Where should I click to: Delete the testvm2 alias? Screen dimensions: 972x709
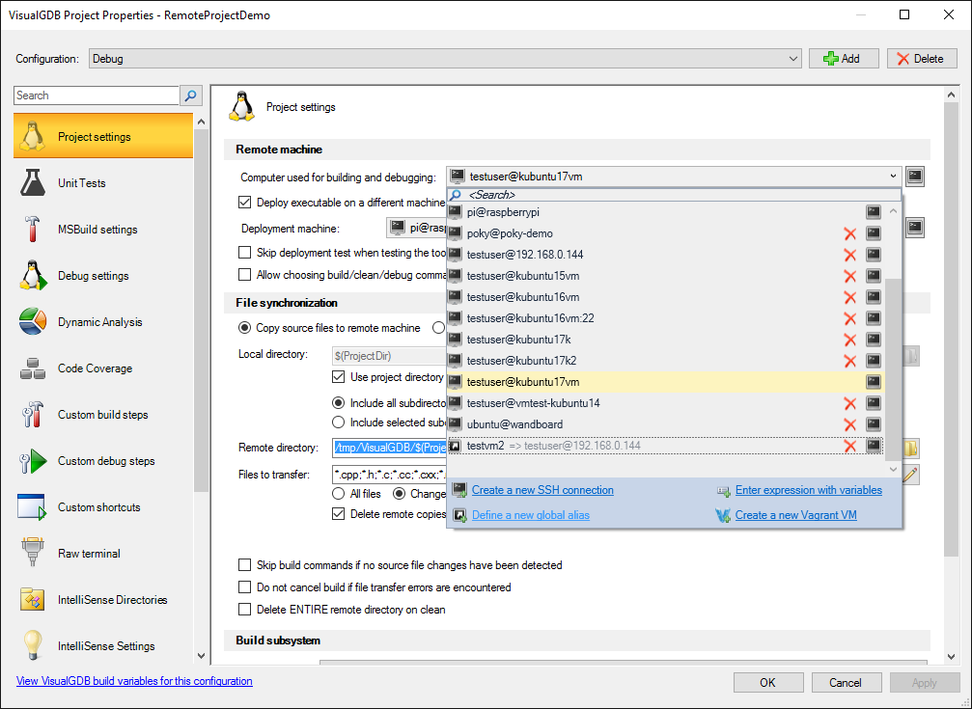[x=849, y=446]
